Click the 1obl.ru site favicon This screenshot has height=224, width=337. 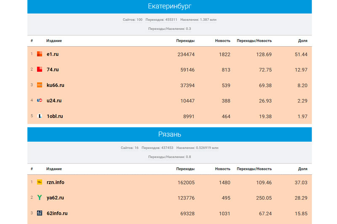(40, 116)
